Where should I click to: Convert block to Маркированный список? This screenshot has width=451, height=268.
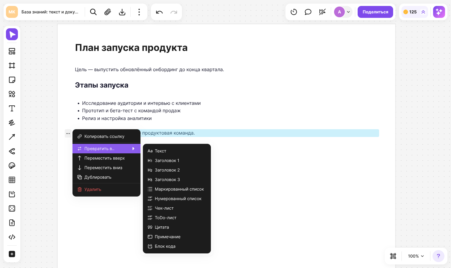tap(177, 189)
